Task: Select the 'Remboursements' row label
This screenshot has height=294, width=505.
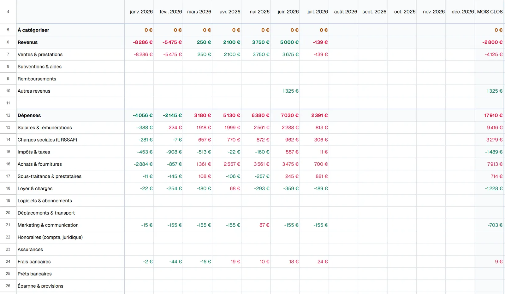Action: click(37, 79)
